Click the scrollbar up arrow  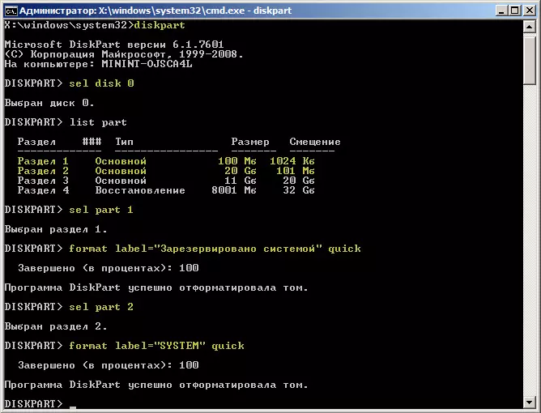point(530,27)
